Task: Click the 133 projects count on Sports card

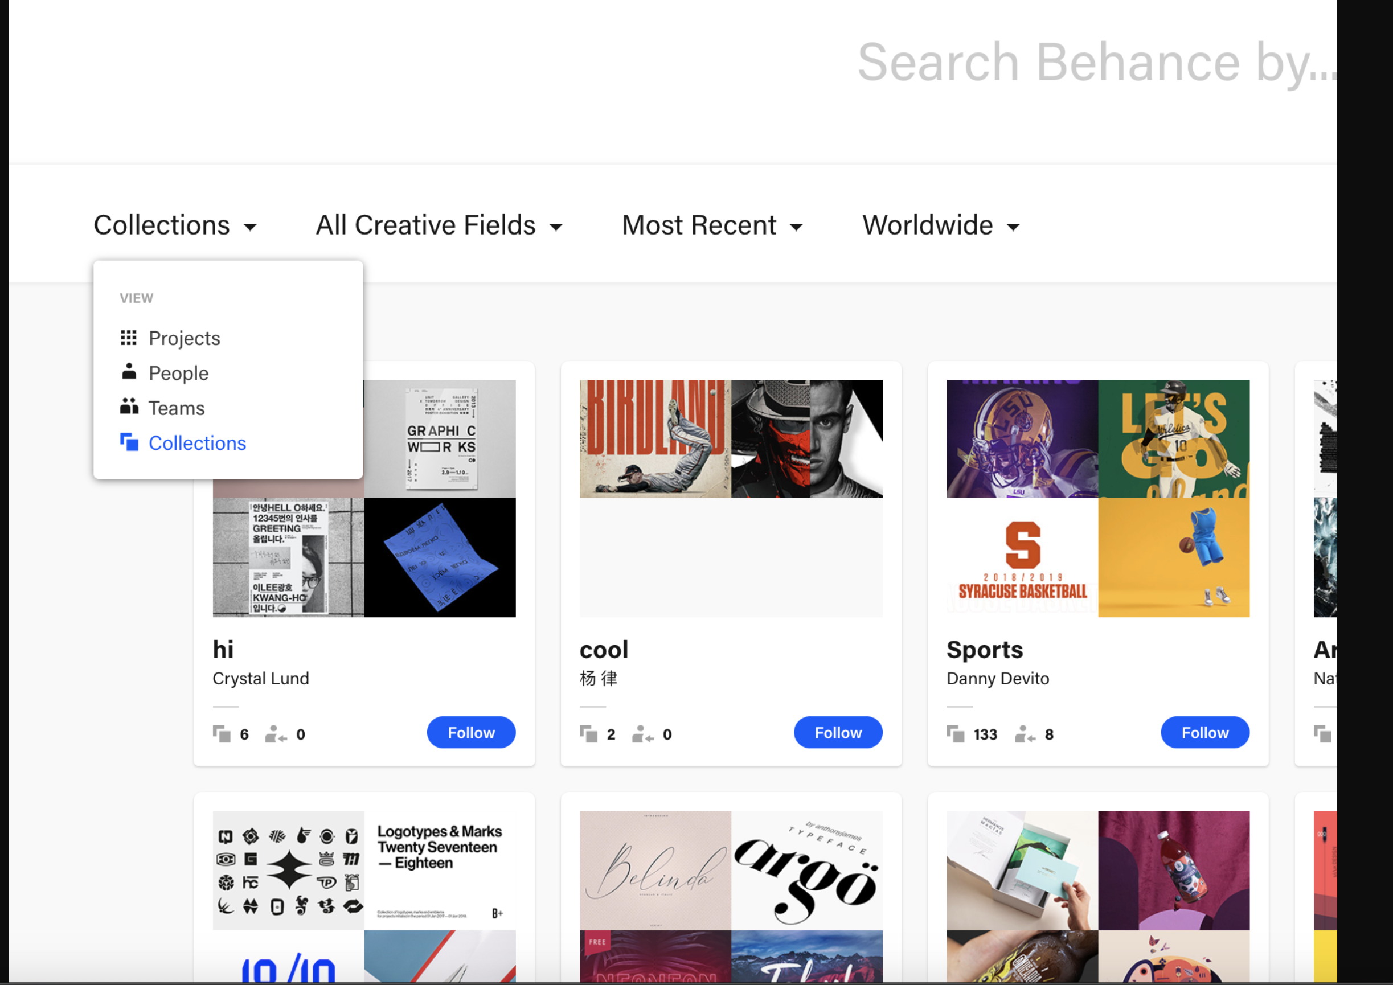Action: click(x=985, y=734)
